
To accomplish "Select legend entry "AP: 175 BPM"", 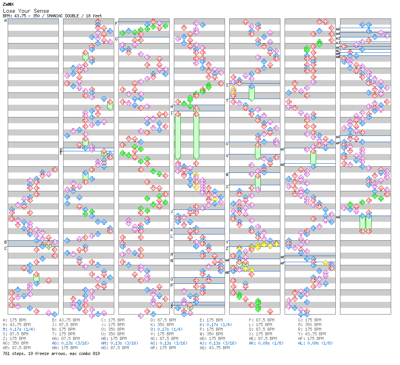I will click(x=163, y=348).
